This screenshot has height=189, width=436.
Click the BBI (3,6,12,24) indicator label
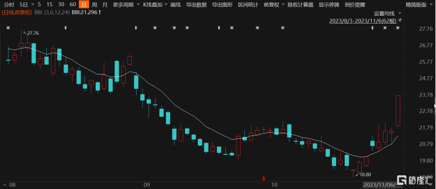tap(51, 13)
